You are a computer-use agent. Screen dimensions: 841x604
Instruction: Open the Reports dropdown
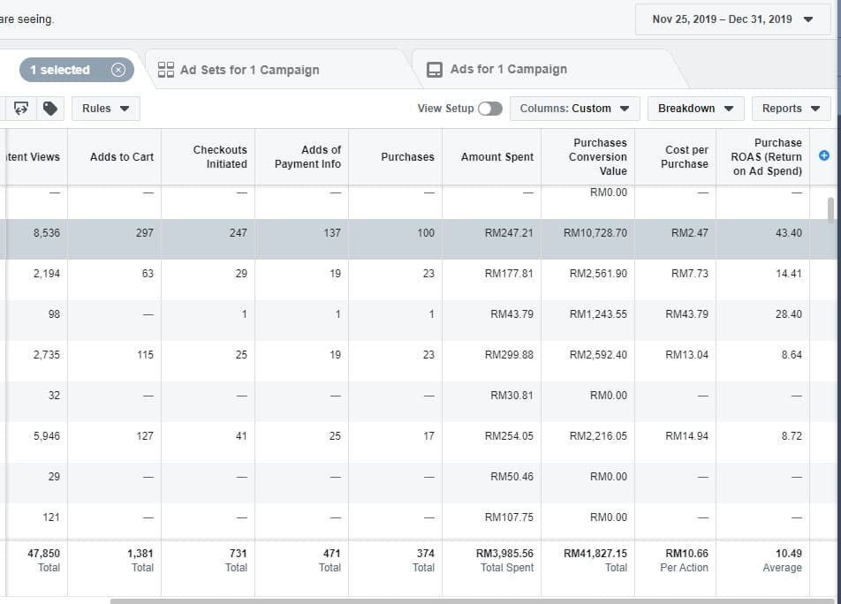pyautogui.click(x=791, y=109)
